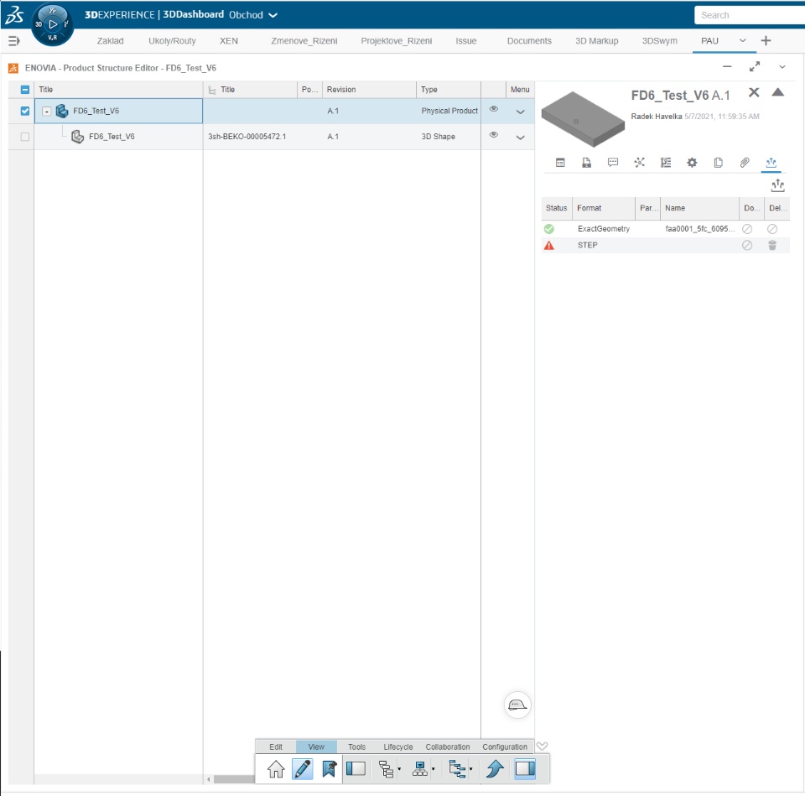Image resolution: width=805 pixels, height=796 pixels.
Task: Click the pinned bookmark icon in action bar
Action: click(329, 769)
